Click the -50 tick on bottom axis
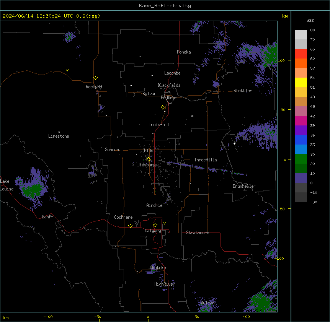330x322 pixels. pyautogui.click(x=98, y=317)
